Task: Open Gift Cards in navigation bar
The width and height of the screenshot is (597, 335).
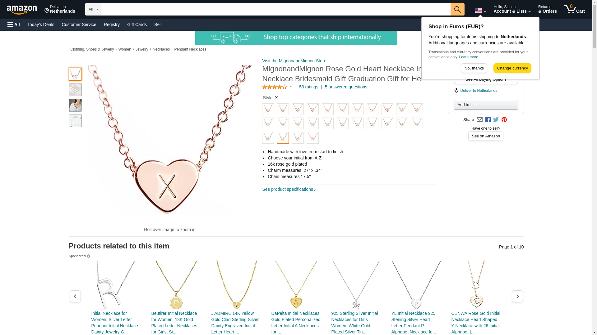Action: (x=137, y=25)
